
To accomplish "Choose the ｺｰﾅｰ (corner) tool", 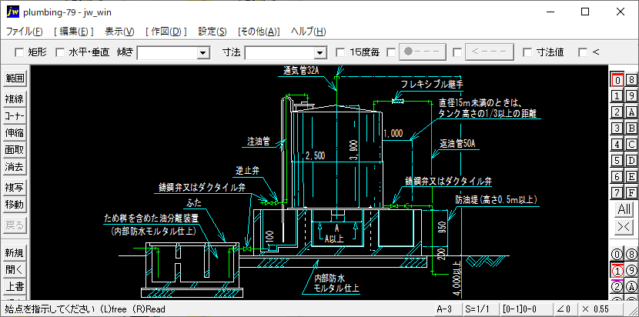I will (x=15, y=115).
